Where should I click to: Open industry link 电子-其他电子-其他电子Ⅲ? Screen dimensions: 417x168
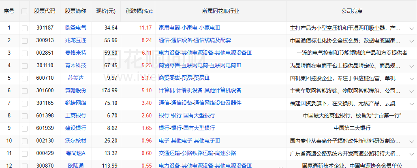click(189, 140)
